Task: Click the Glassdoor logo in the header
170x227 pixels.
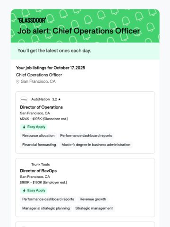Action: click(32, 20)
